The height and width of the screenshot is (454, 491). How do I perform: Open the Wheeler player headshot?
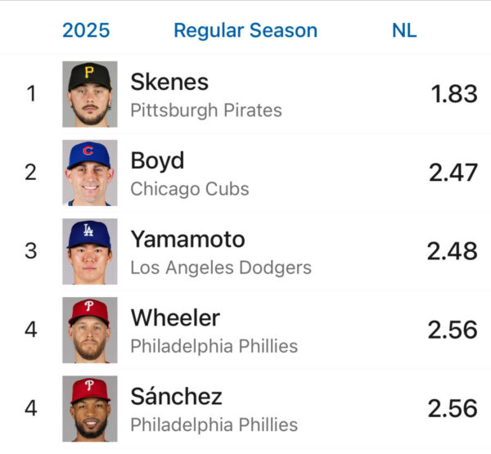90,330
